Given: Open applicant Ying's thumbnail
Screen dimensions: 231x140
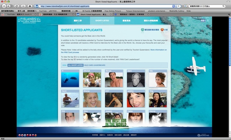Looking at the screenshot, I should pos(158,100).
